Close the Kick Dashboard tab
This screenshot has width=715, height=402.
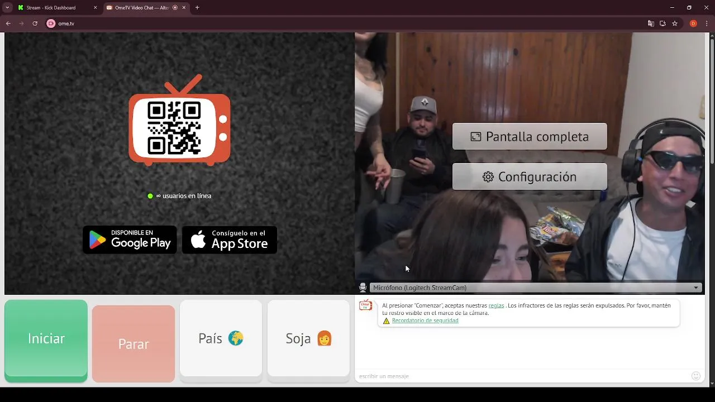[x=95, y=8]
